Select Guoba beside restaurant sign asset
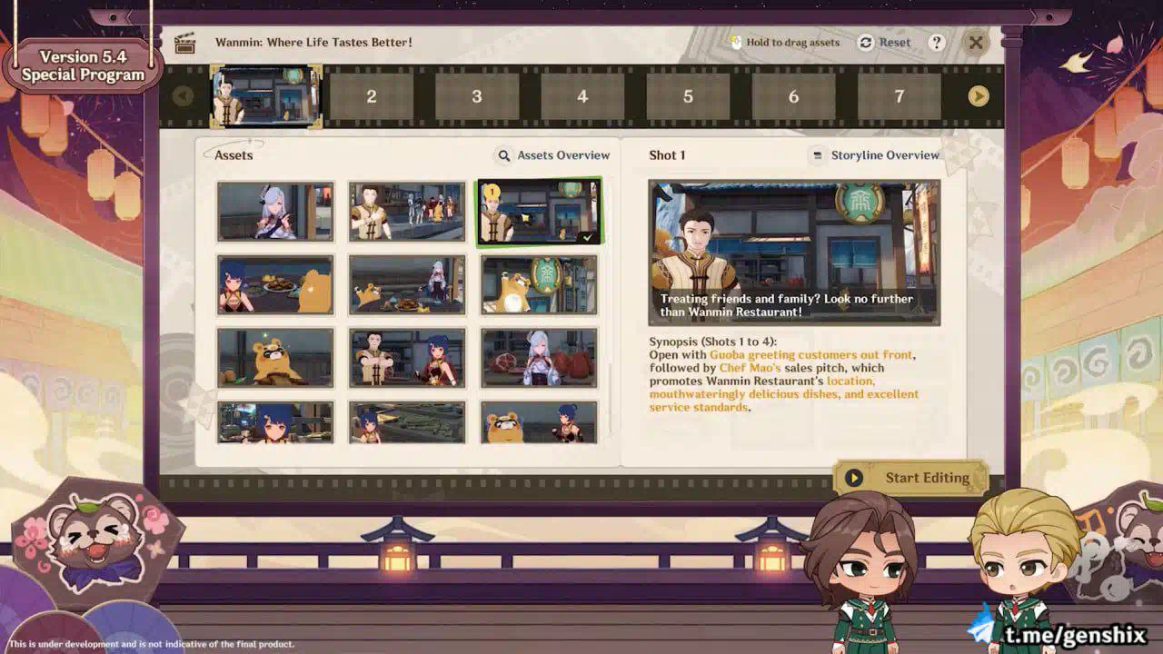This screenshot has height=654, width=1163. (539, 285)
